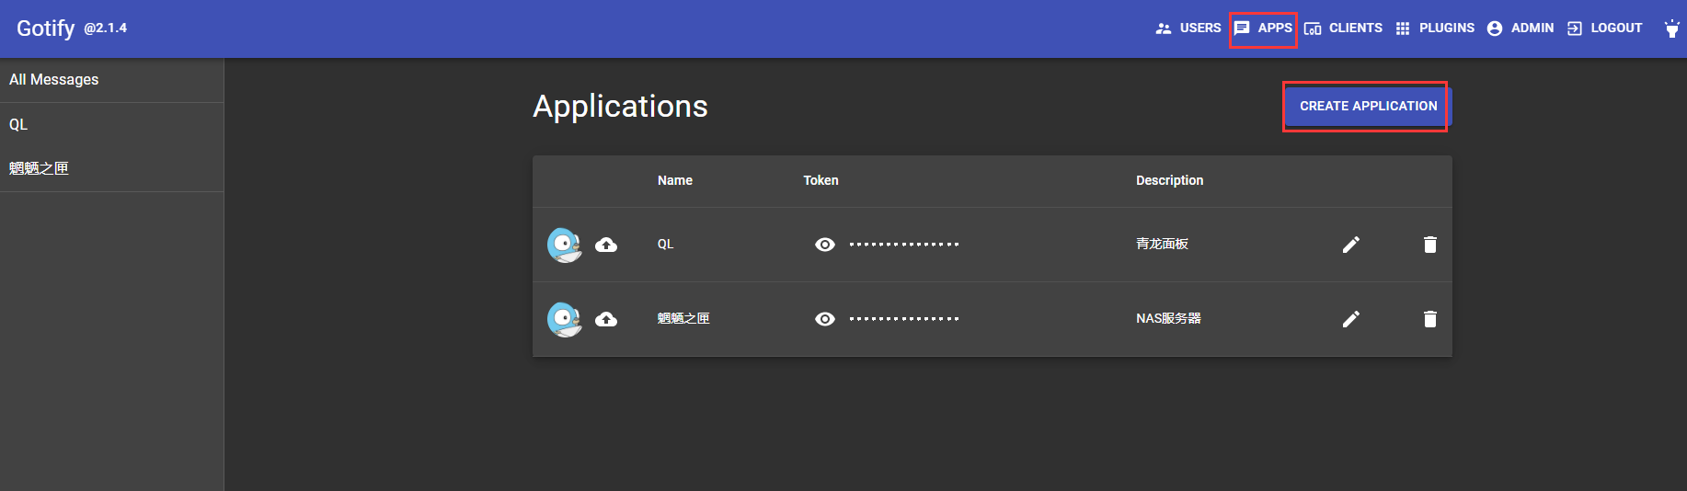Image resolution: width=1687 pixels, height=491 pixels.
Task: Select All Messages in sidebar
Action: pyautogui.click(x=111, y=80)
